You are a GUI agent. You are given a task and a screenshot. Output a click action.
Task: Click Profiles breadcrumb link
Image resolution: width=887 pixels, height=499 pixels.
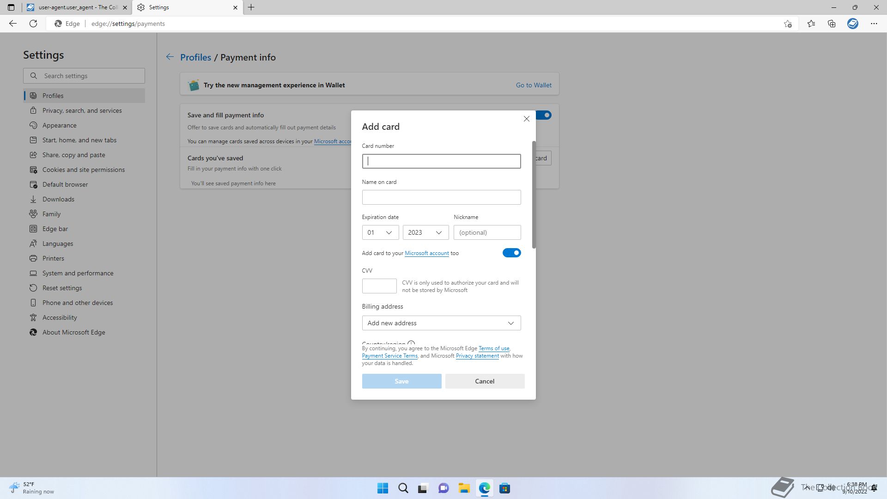tap(195, 57)
